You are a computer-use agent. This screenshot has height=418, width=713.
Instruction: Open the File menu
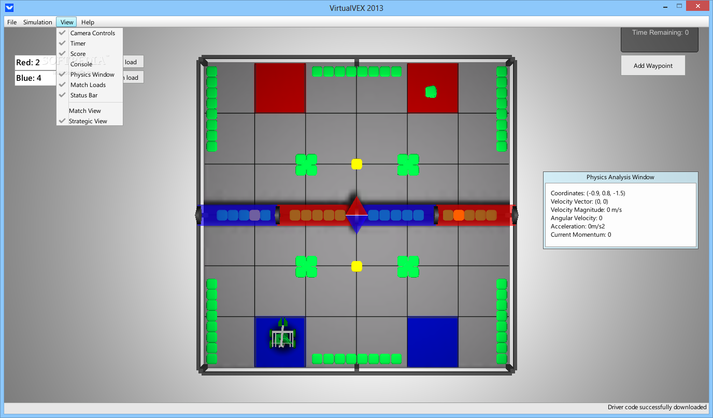point(12,22)
